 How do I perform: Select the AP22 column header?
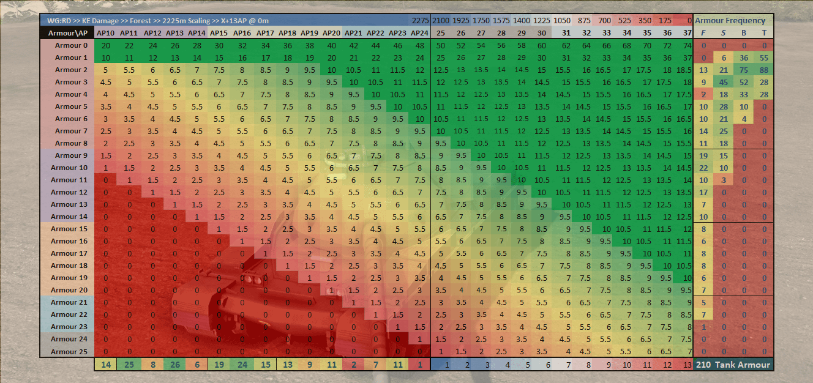375,32
